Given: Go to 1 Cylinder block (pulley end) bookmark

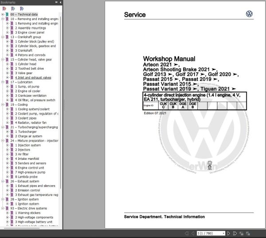Looking at the screenshot, I should (x=35, y=41).
